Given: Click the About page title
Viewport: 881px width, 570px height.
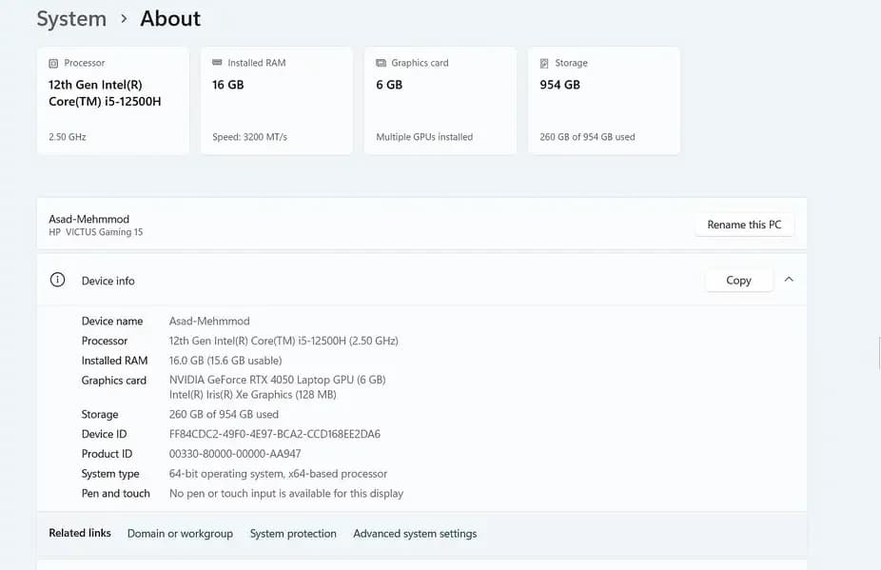Looking at the screenshot, I should 170,18.
